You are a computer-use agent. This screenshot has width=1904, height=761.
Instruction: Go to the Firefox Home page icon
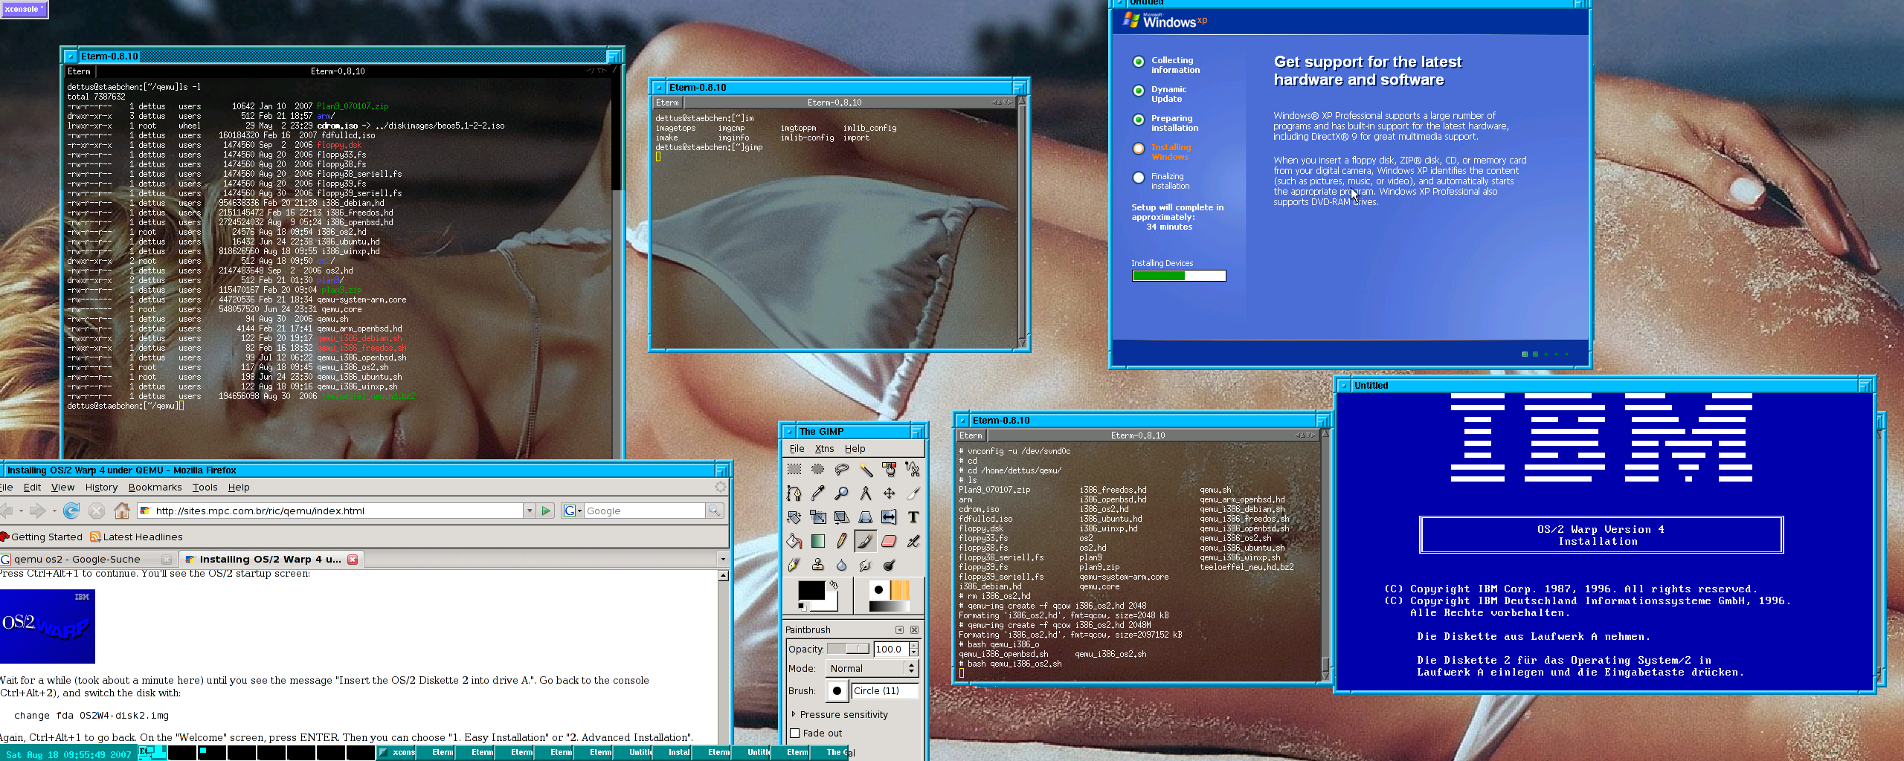point(122,511)
